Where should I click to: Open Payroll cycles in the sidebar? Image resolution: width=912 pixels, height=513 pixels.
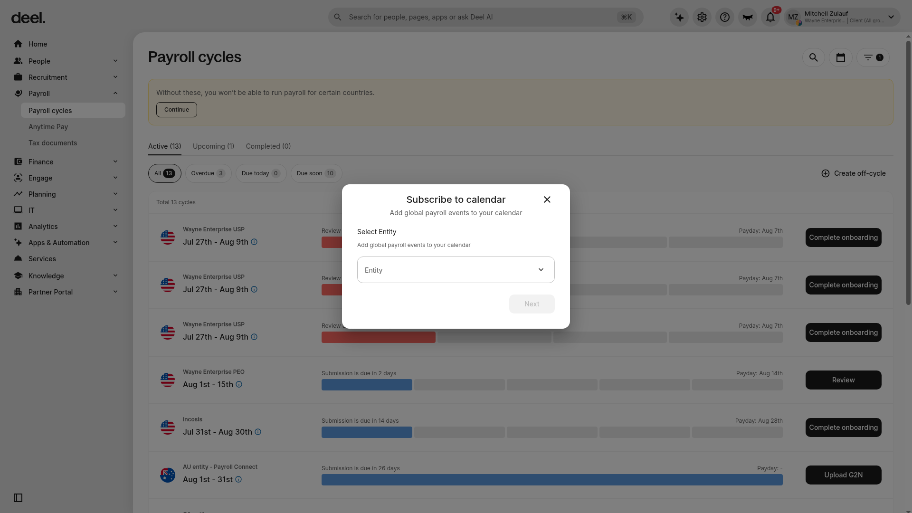73,110
